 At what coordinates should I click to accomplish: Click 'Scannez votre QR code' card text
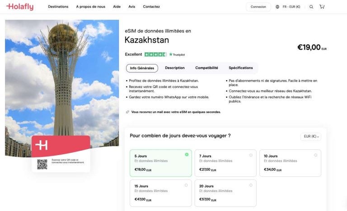[x=68, y=161]
